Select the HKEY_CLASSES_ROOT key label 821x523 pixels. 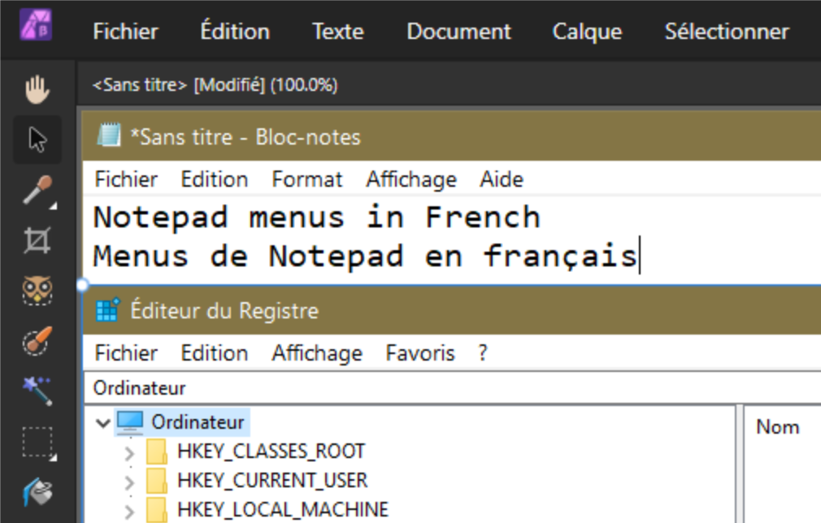tap(271, 452)
